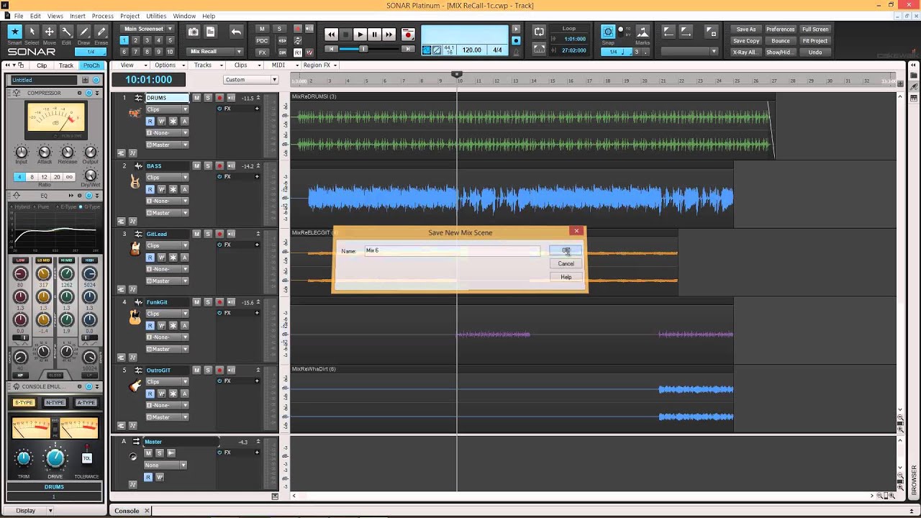Toggle the Compressor module power button
This screenshot has width=921, height=518.
[89, 93]
